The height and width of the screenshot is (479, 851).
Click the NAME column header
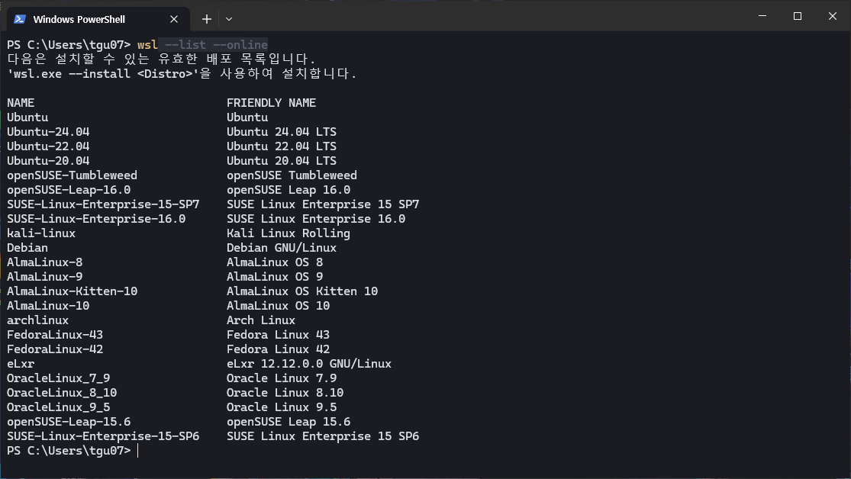coord(21,103)
